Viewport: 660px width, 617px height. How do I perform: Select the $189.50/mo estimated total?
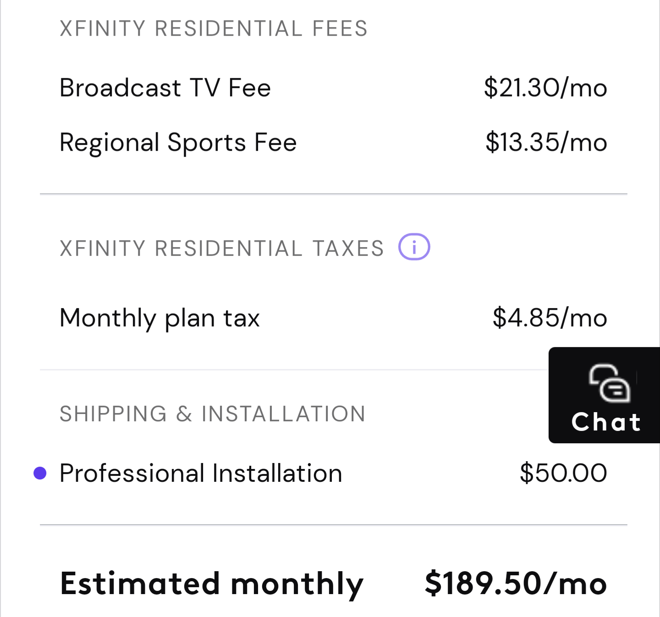click(x=516, y=584)
